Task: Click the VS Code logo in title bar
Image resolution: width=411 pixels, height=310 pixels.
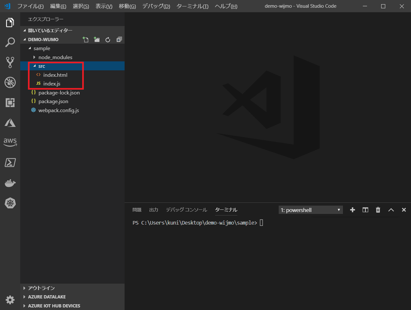Action: [7, 6]
